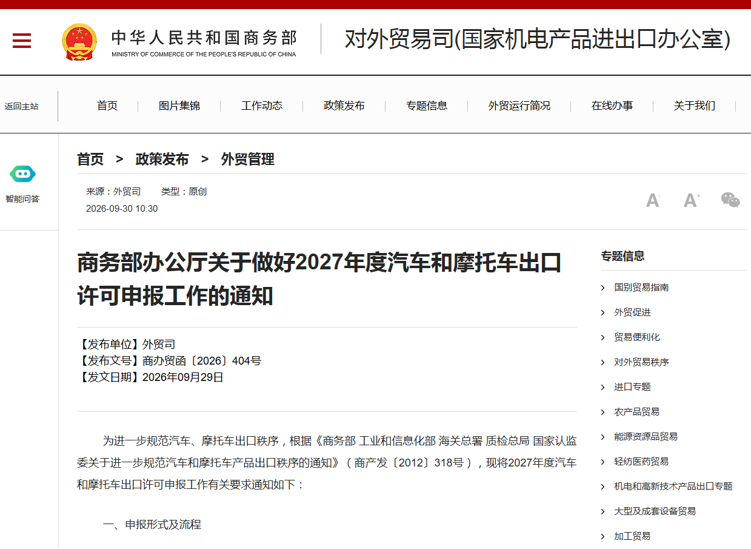Click chevron beside 大型及成套设备贸易
Image resolution: width=751 pixels, height=549 pixels.
pos(603,511)
